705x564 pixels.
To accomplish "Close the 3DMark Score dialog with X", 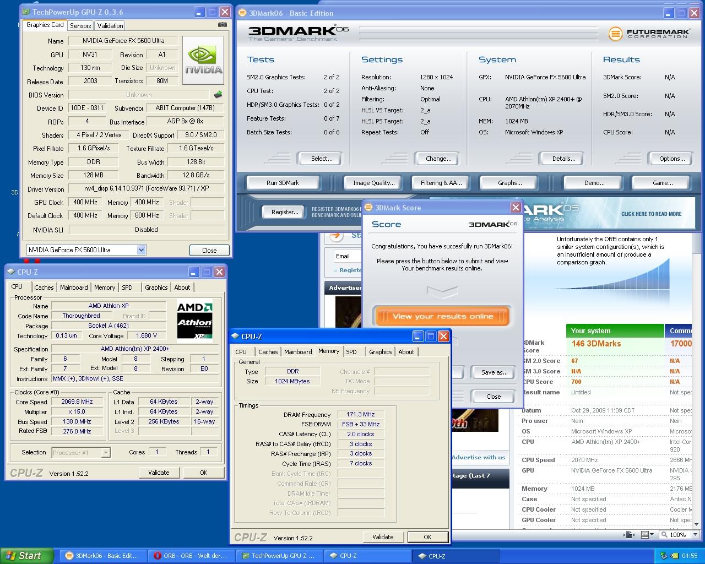I will pos(516,207).
